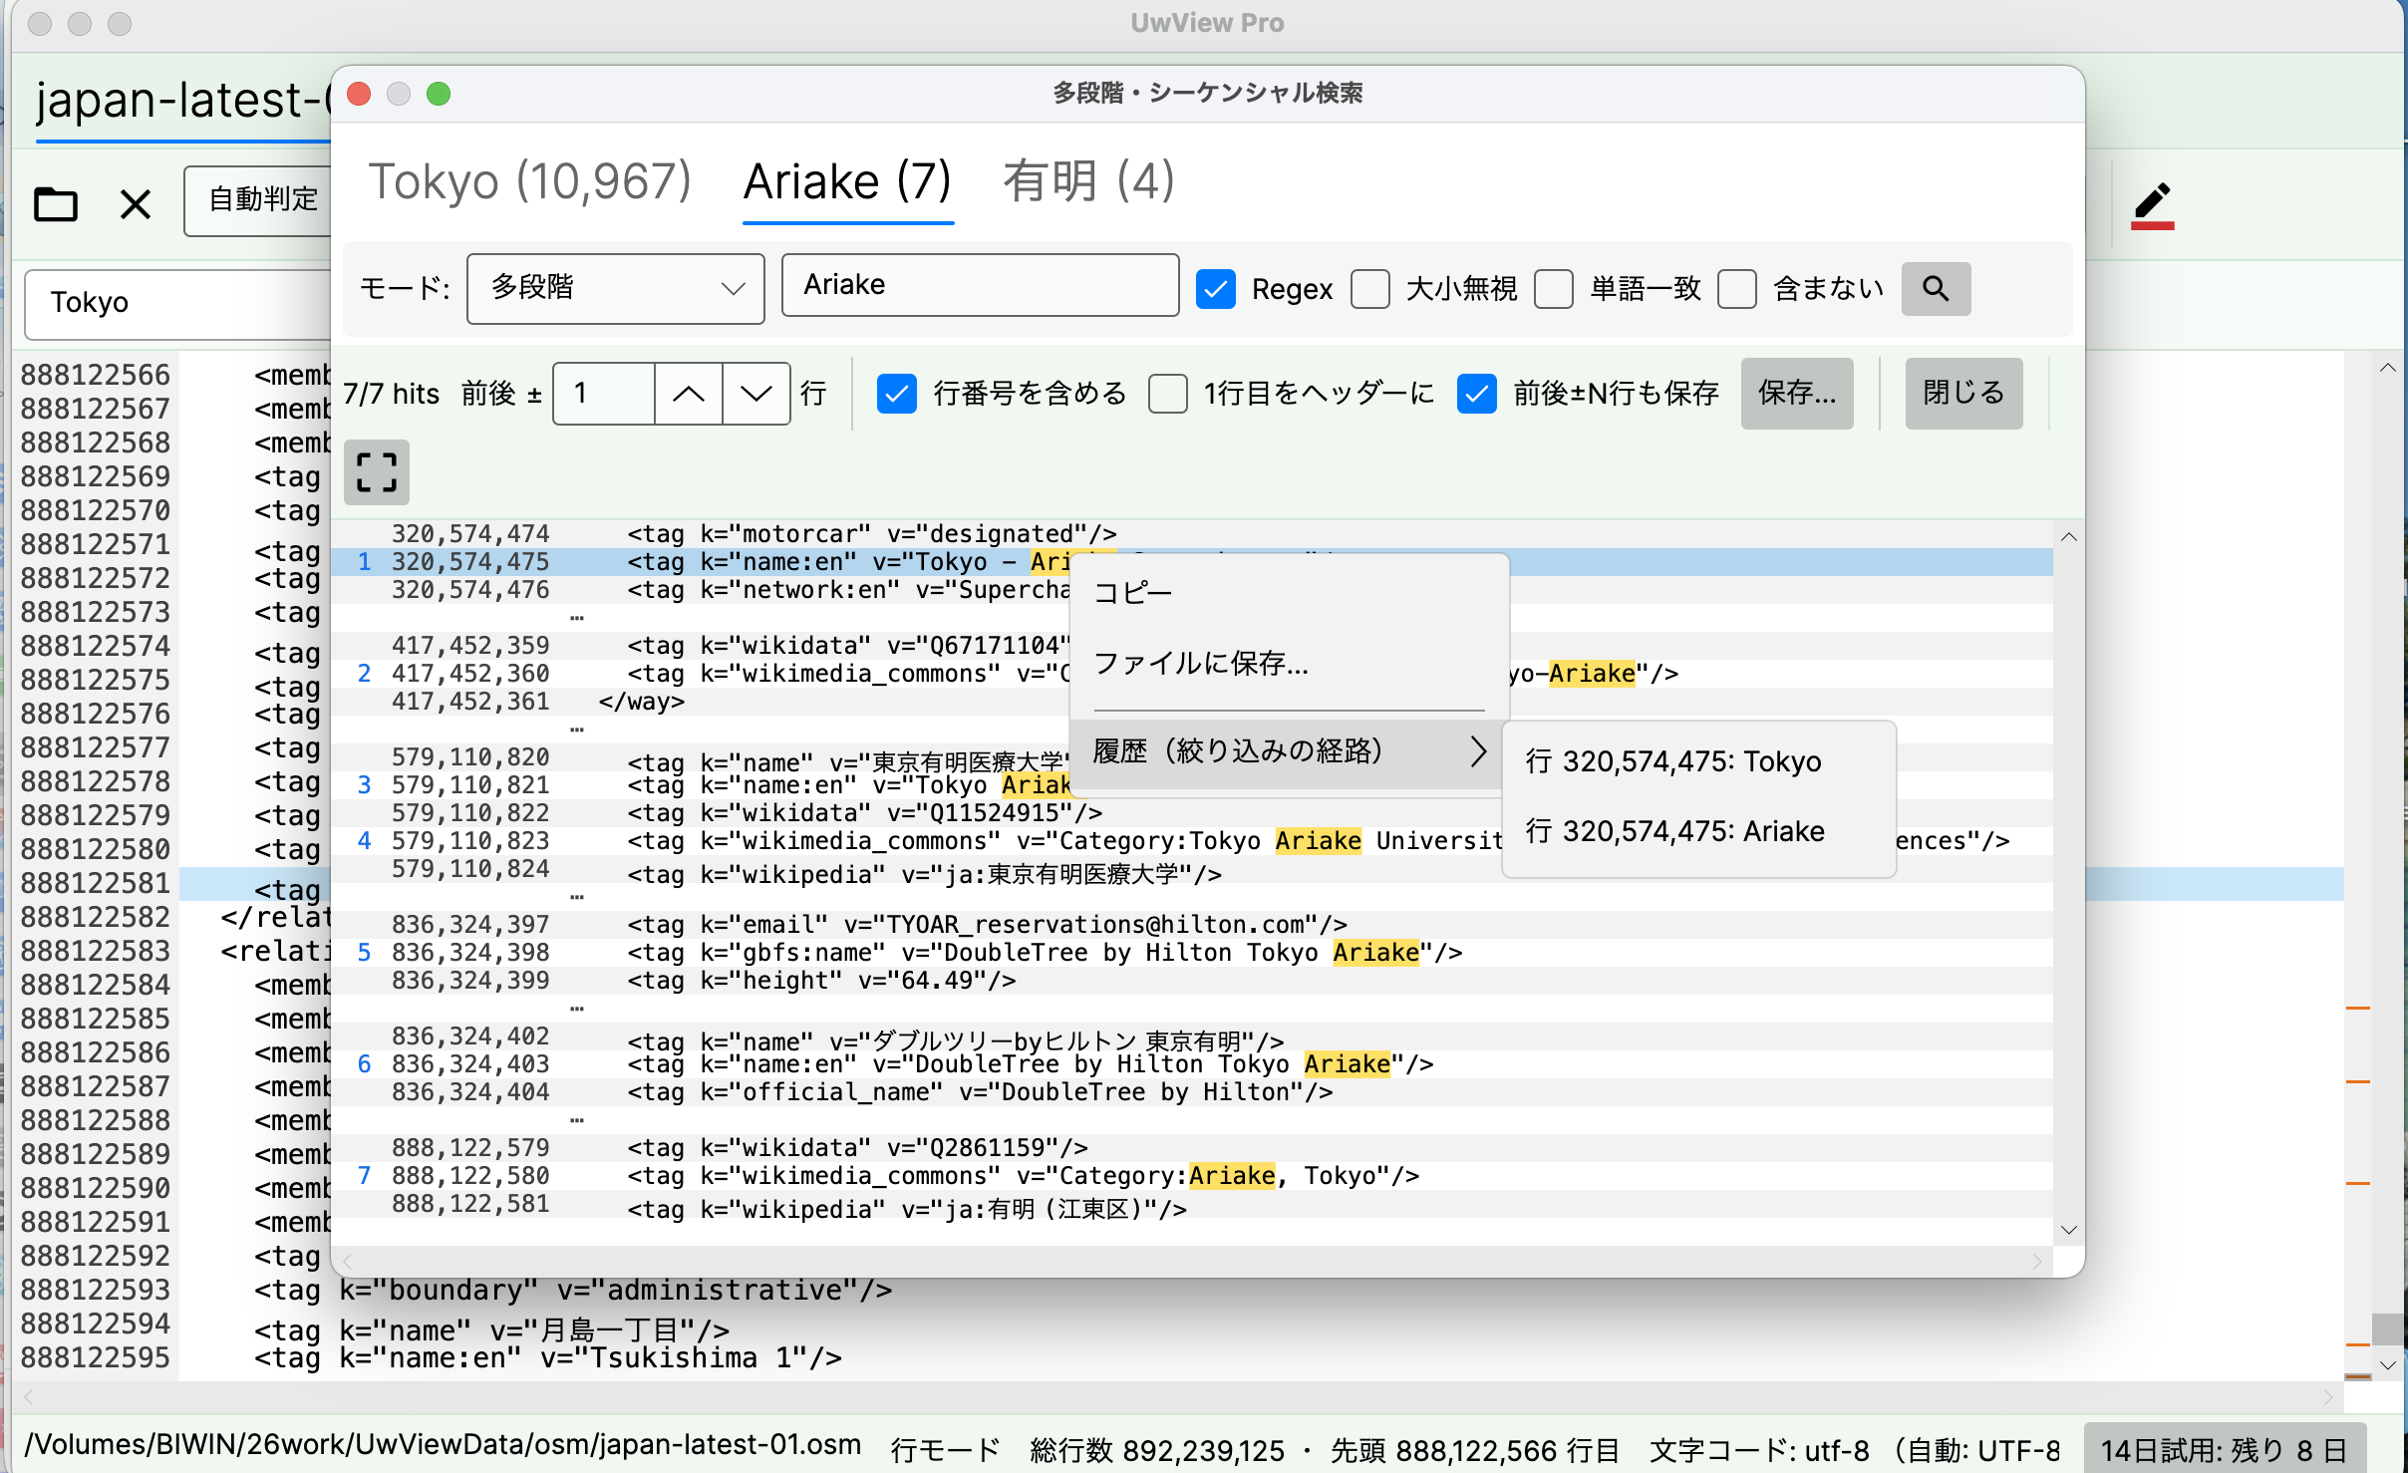Toggle the fullscreen expand icon in results

pos(377,472)
